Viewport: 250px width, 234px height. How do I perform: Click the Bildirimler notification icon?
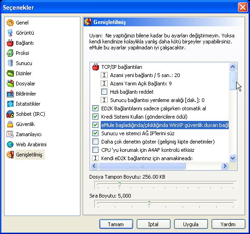[x=10, y=94]
